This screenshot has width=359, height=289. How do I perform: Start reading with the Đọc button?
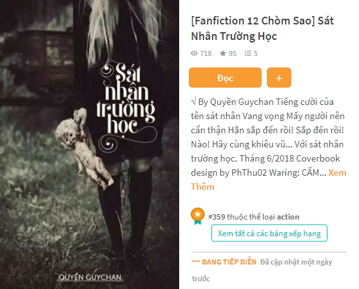pyautogui.click(x=225, y=77)
